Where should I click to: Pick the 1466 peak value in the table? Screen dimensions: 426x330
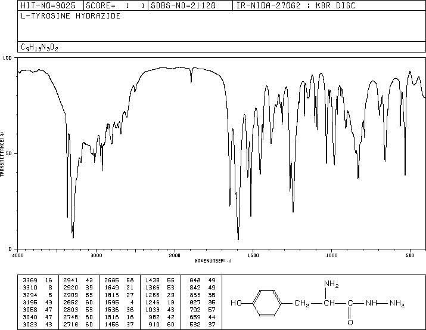[x=111, y=324]
